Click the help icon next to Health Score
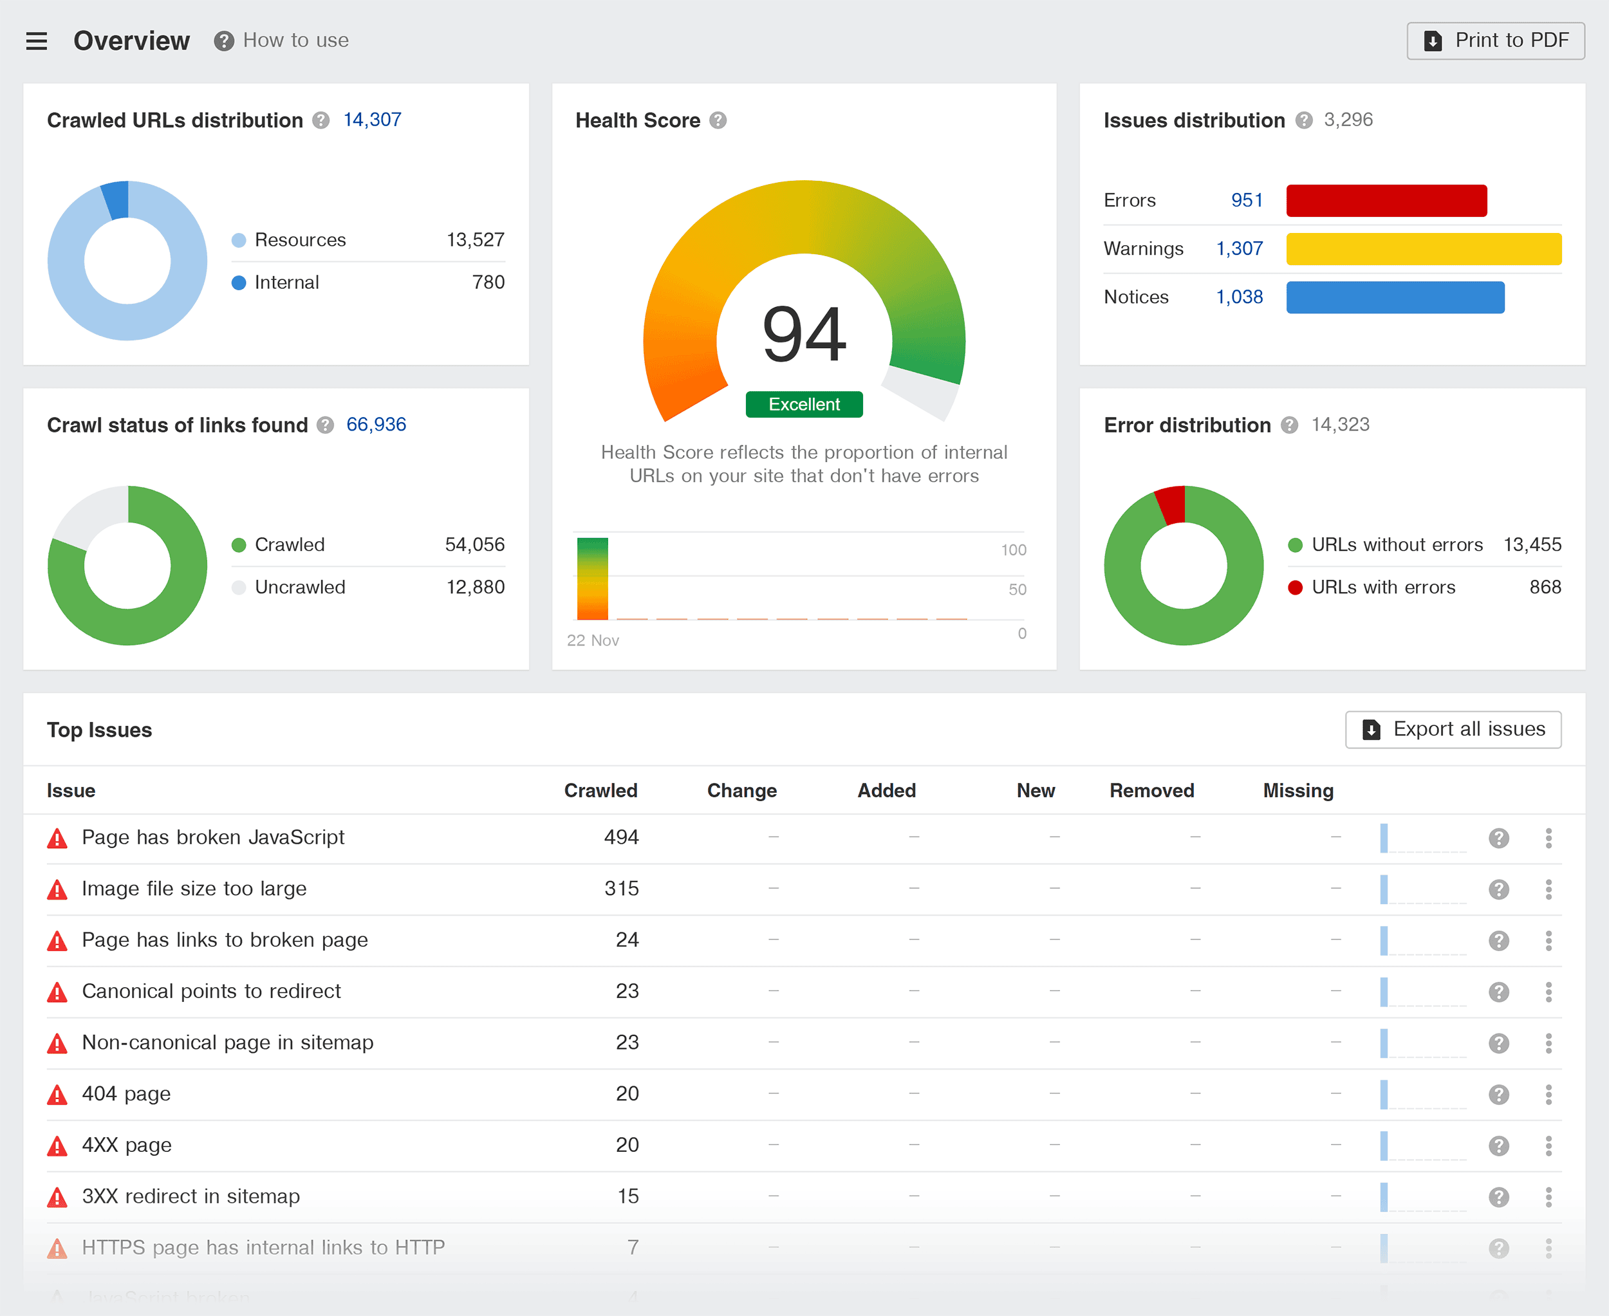Screen dimensions: 1609x1316 pos(718,120)
